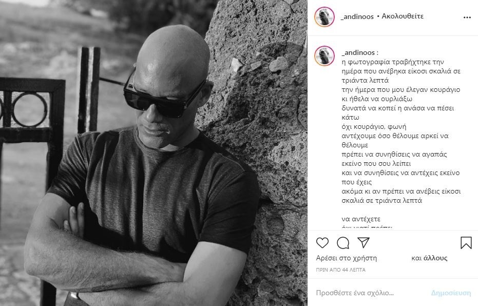Screen dimensions: 478x306
Task: Toggle the Ακολουθείτε following status
Action: coord(403,16)
